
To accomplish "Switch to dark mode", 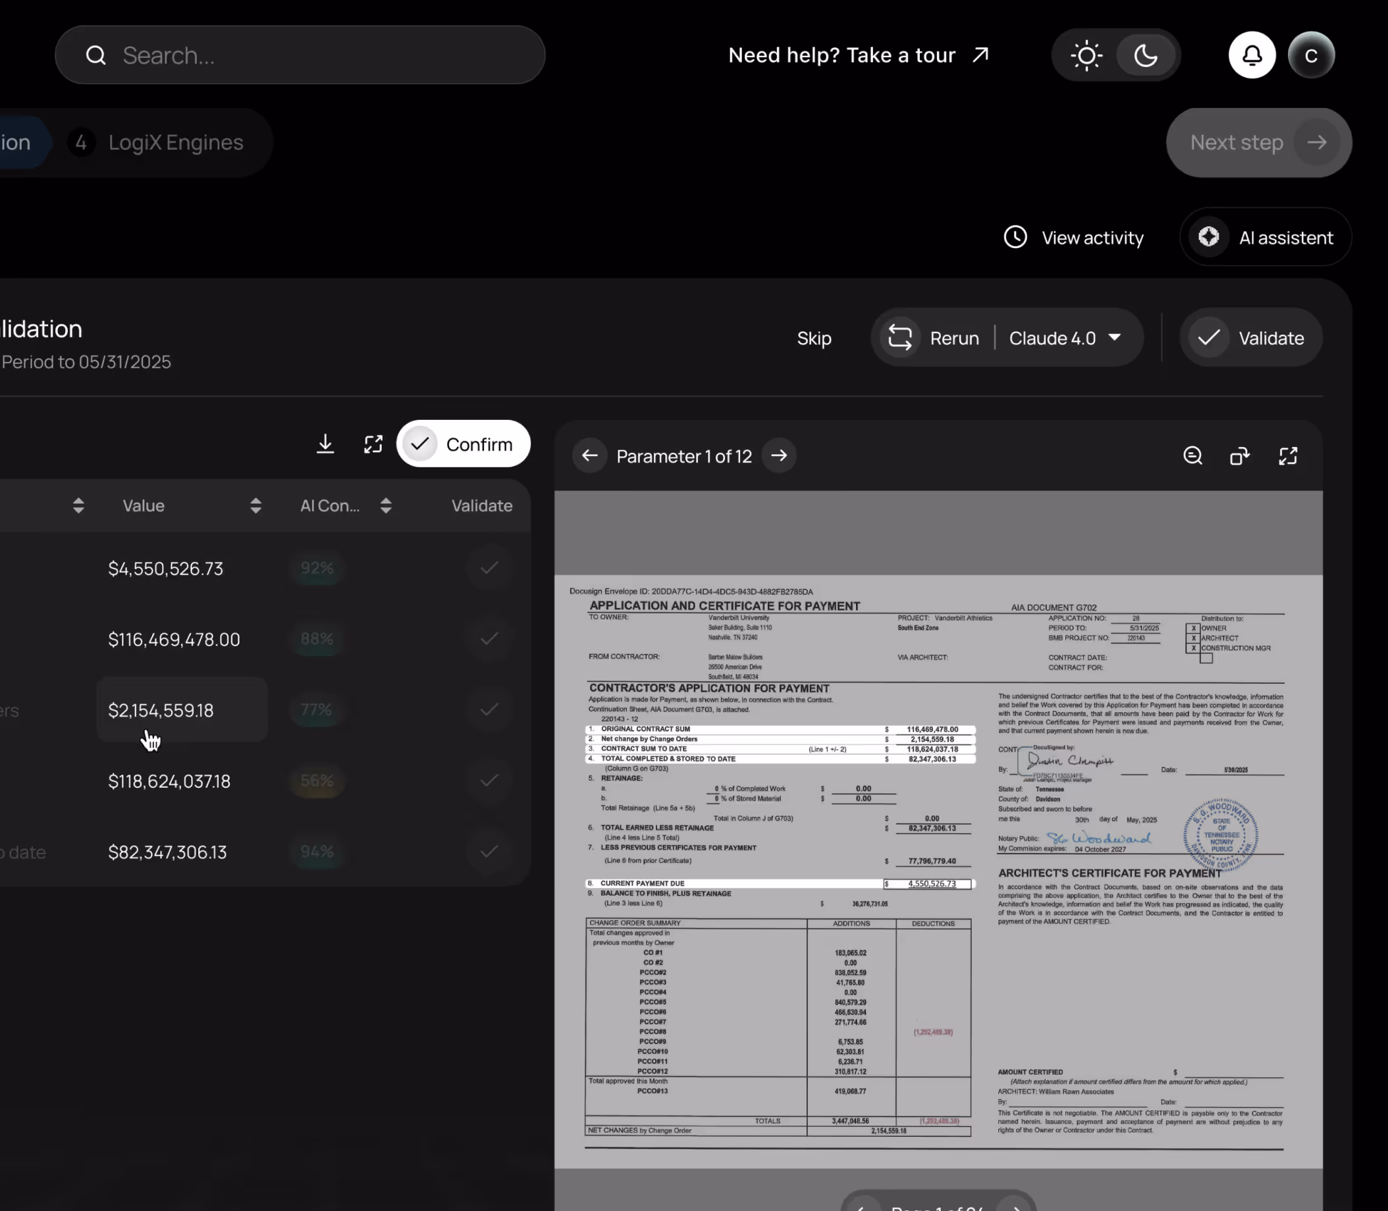I will 1145,55.
